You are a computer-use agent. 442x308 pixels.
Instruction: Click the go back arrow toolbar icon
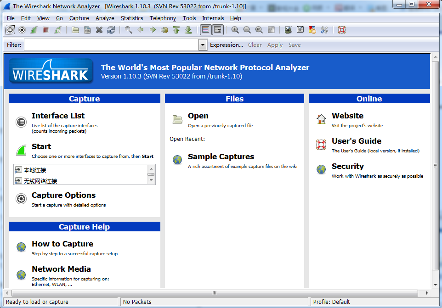[141, 30]
